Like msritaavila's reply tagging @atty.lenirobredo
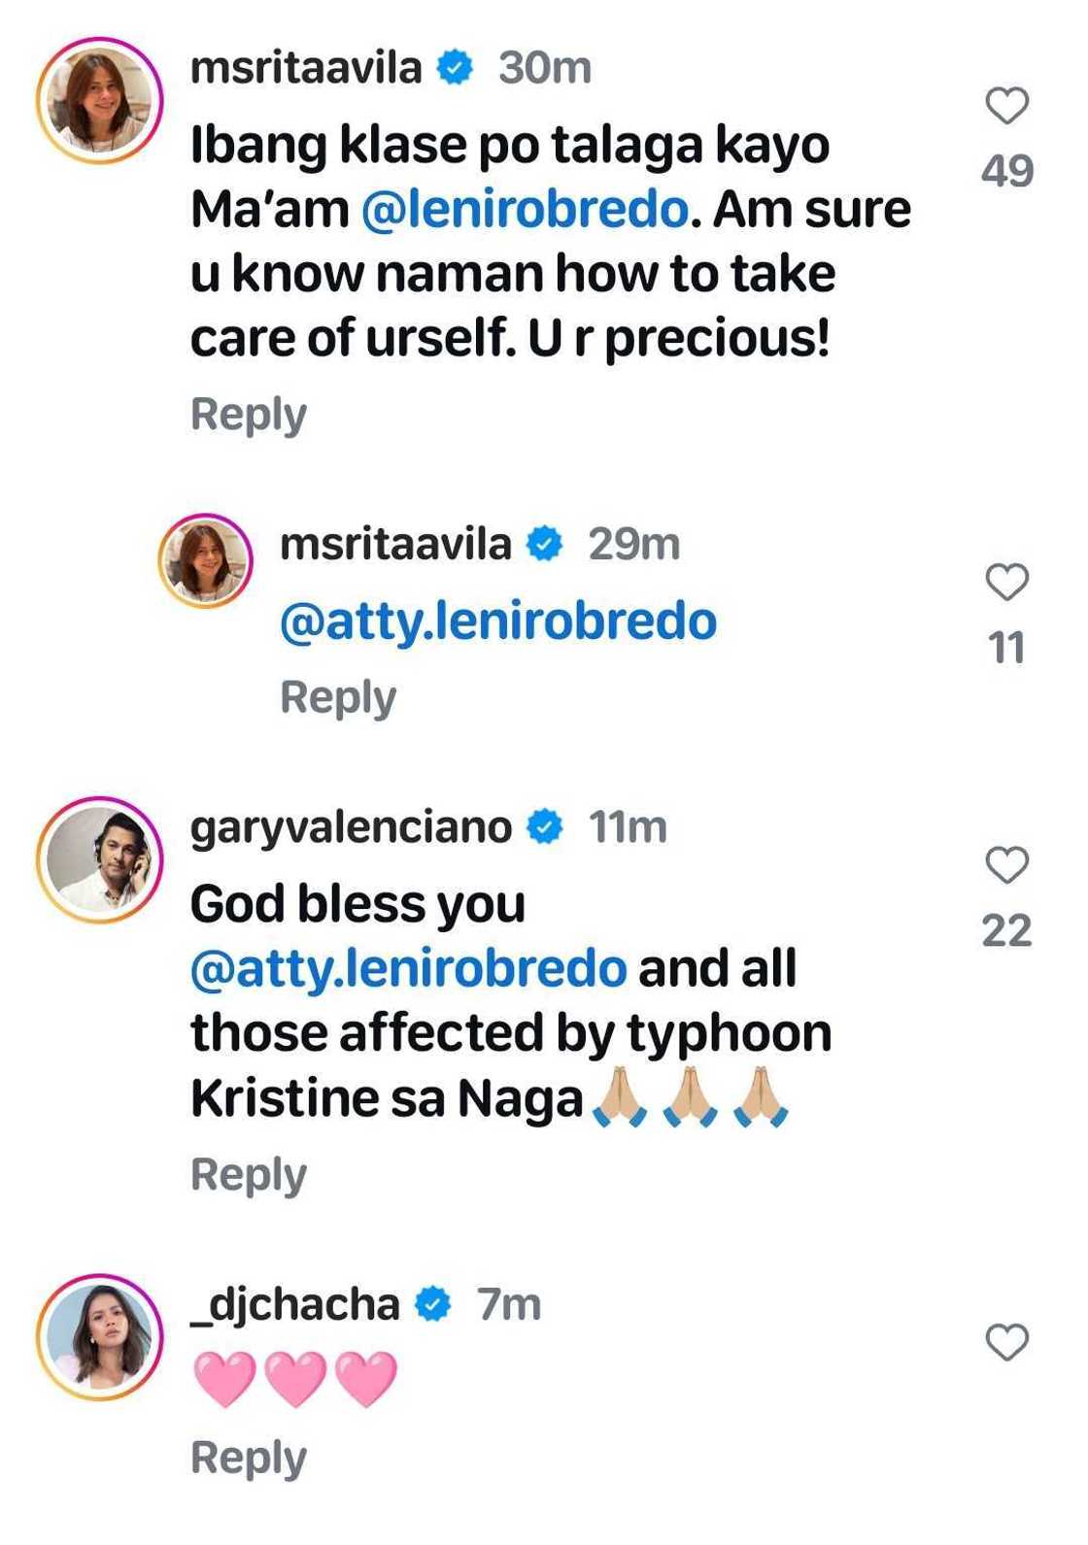Screen dimensions: 1088x1545 pyautogui.click(x=1006, y=583)
